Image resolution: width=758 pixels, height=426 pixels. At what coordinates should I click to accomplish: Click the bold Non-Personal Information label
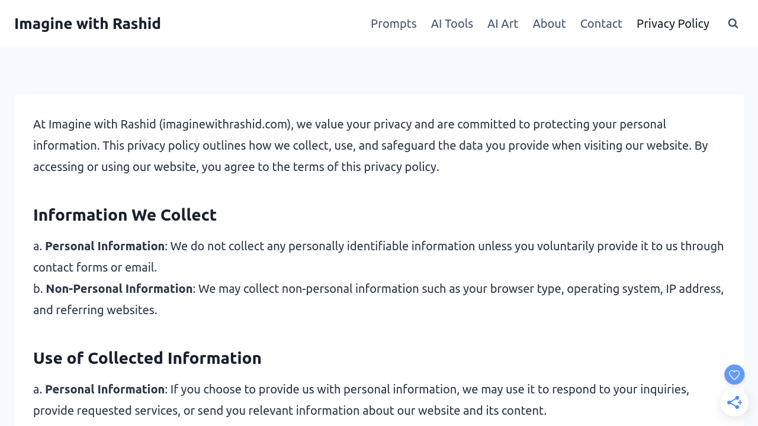coord(119,289)
